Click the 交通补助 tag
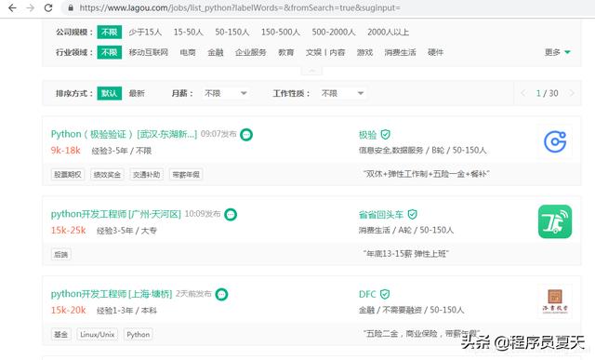This screenshot has height=360, width=595. pyautogui.click(x=147, y=175)
